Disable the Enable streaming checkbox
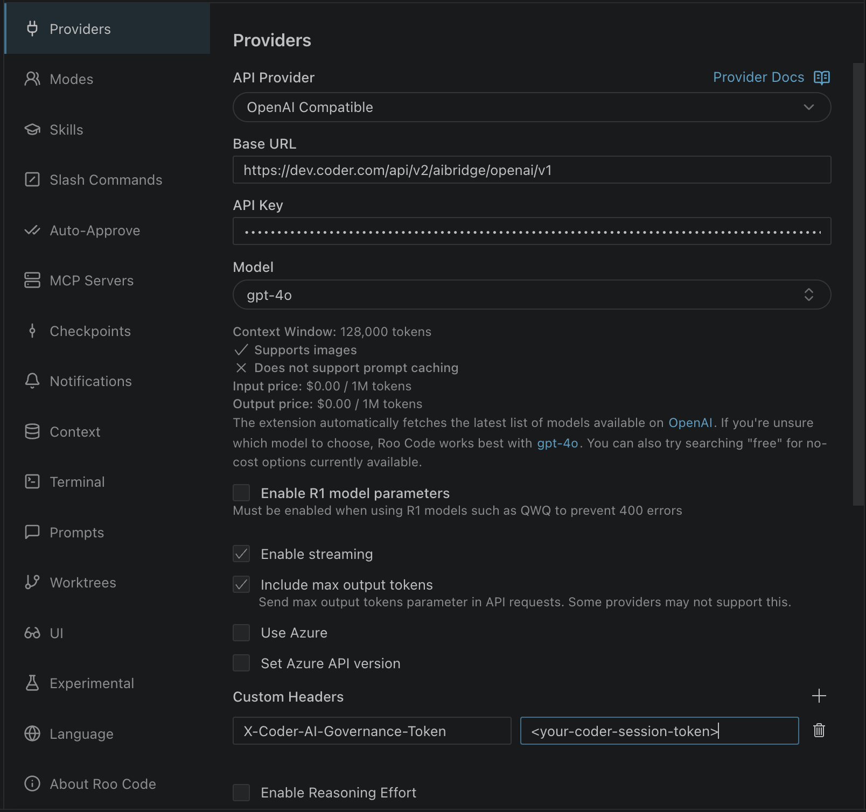Image resolution: width=866 pixels, height=812 pixels. pyautogui.click(x=241, y=554)
